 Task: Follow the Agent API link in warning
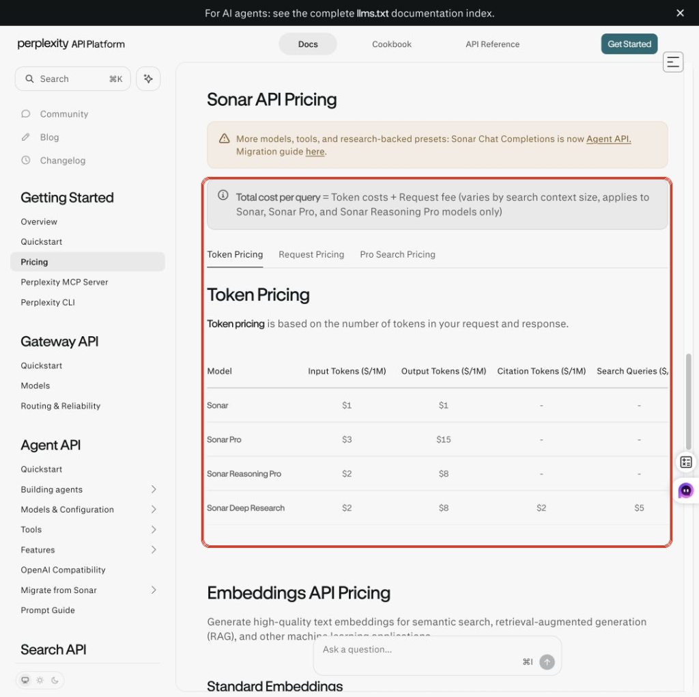608,139
